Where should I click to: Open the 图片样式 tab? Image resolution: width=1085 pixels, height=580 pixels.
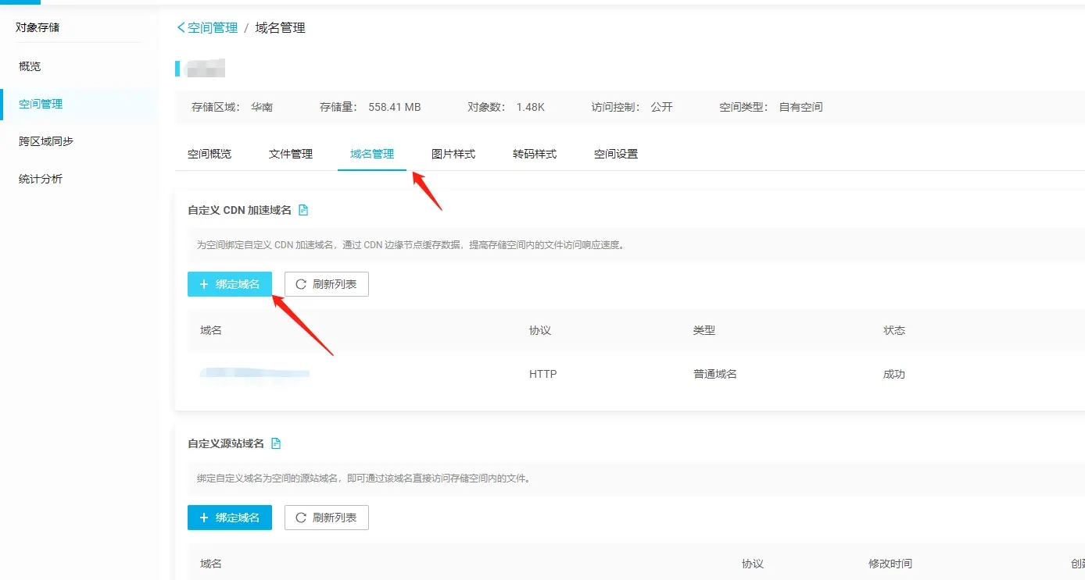tap(453, 154)
